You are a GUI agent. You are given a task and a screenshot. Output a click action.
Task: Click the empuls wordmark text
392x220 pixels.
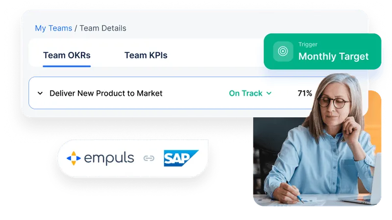pos(109,158)
